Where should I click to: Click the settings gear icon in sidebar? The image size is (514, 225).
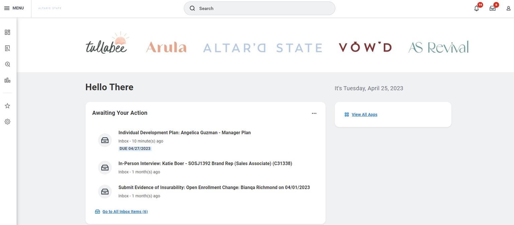(x=7, y=122)
